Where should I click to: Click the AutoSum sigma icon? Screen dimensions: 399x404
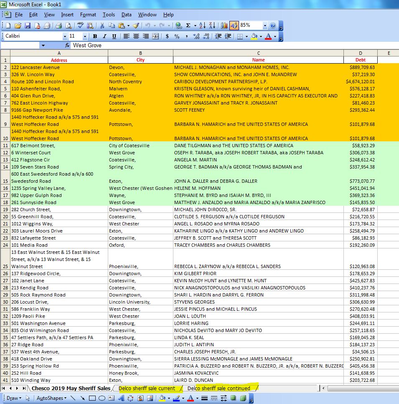coord(188,26)
